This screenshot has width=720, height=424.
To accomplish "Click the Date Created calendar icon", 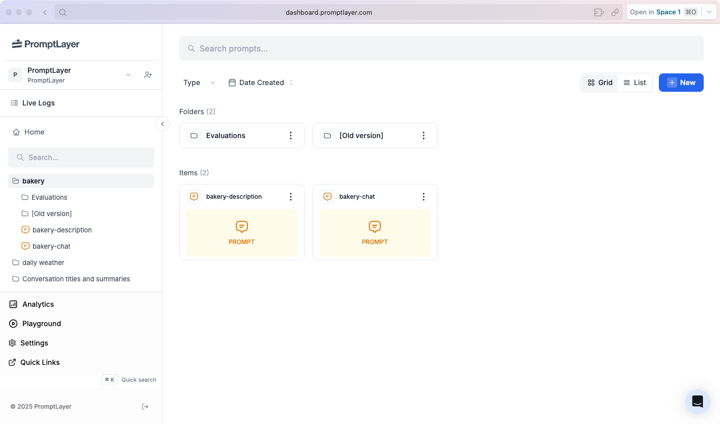I will click(x=232, y=83).
